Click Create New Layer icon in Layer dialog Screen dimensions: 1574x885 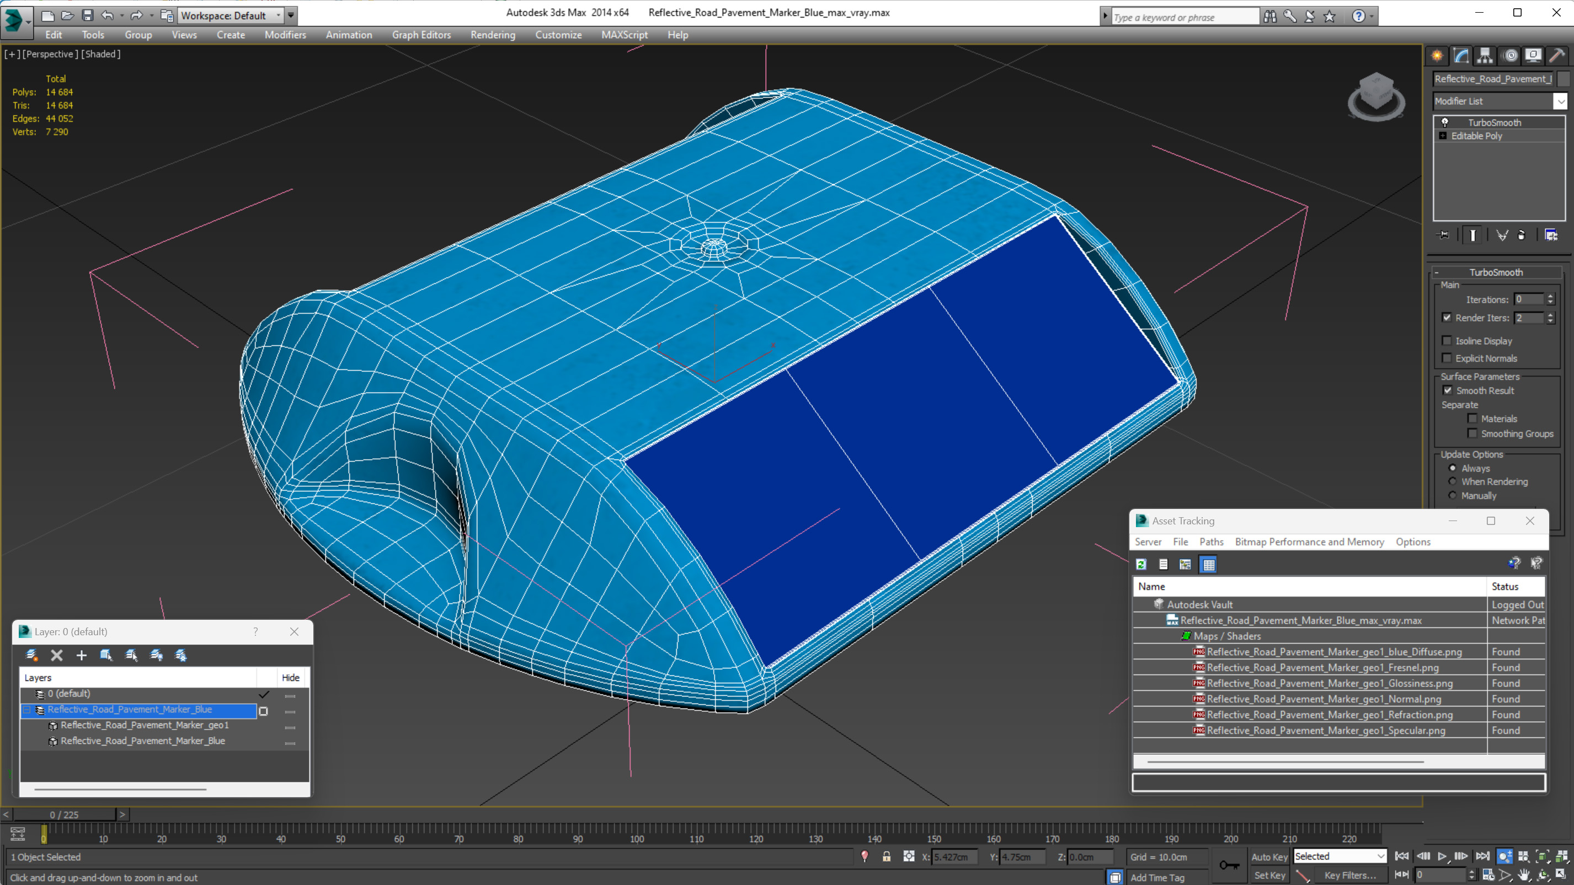tap(32, 656)
